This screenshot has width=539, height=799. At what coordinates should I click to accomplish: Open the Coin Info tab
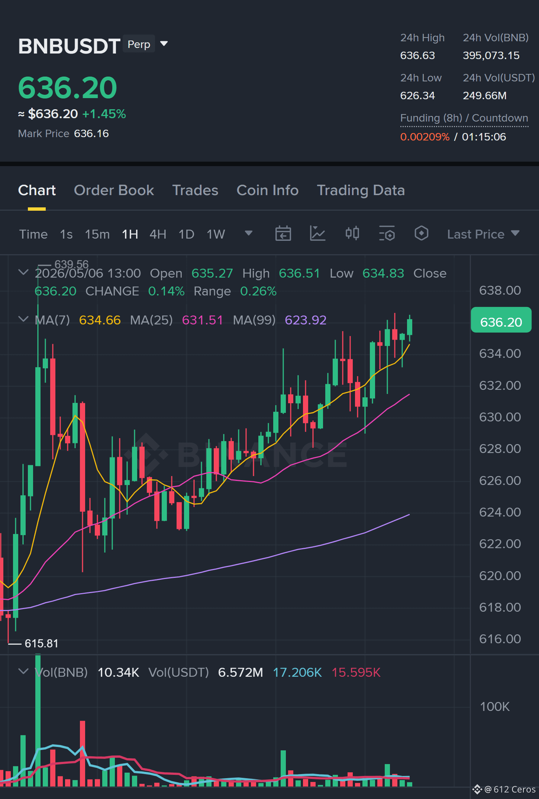(x=268, y=190)
